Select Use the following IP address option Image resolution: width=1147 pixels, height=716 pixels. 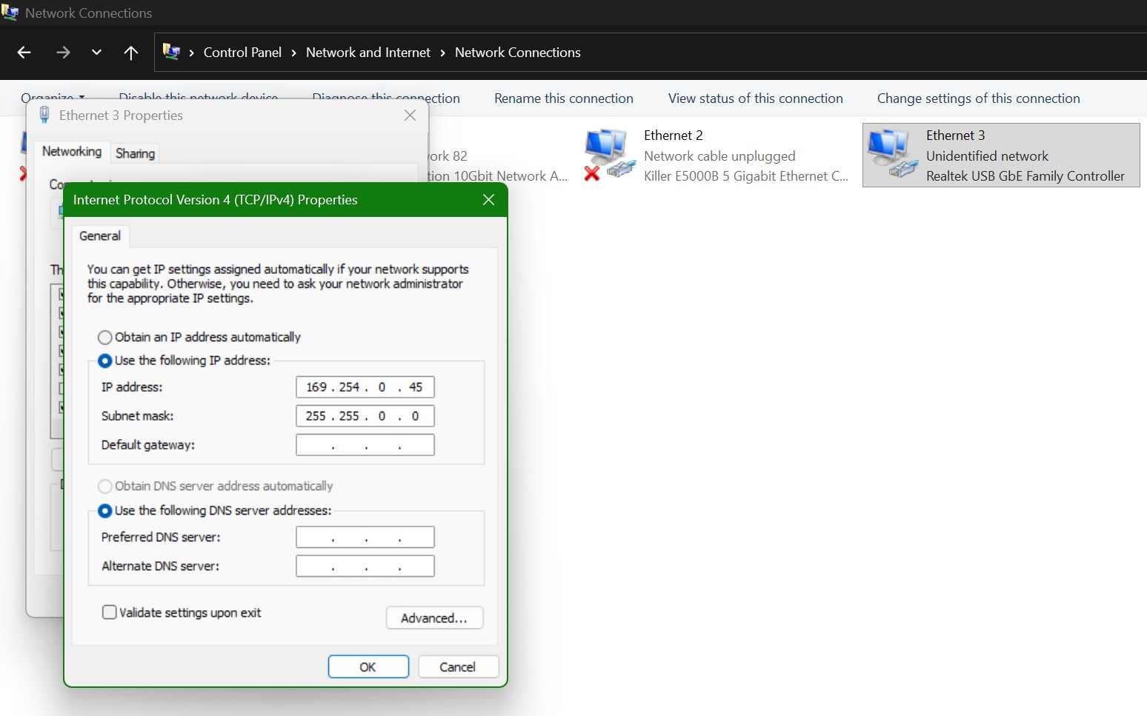pyautogui.click(x=105, y=361)
